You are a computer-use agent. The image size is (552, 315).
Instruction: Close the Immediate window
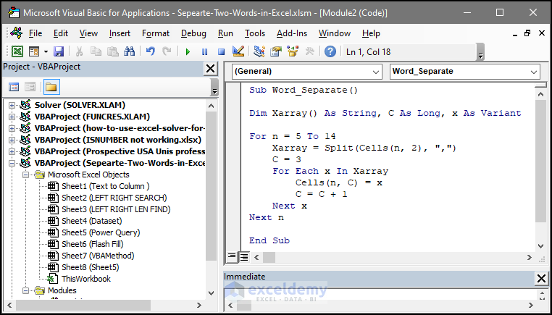(541, 279)
